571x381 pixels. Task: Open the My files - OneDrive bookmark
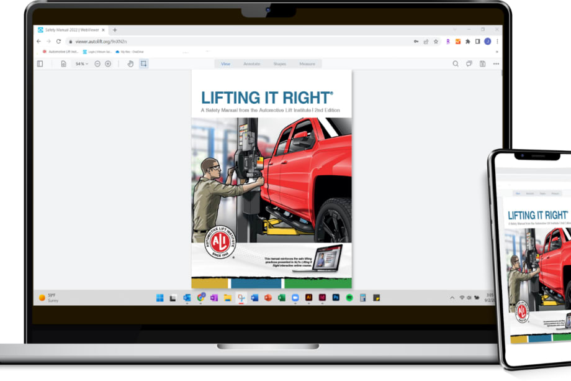129,52
